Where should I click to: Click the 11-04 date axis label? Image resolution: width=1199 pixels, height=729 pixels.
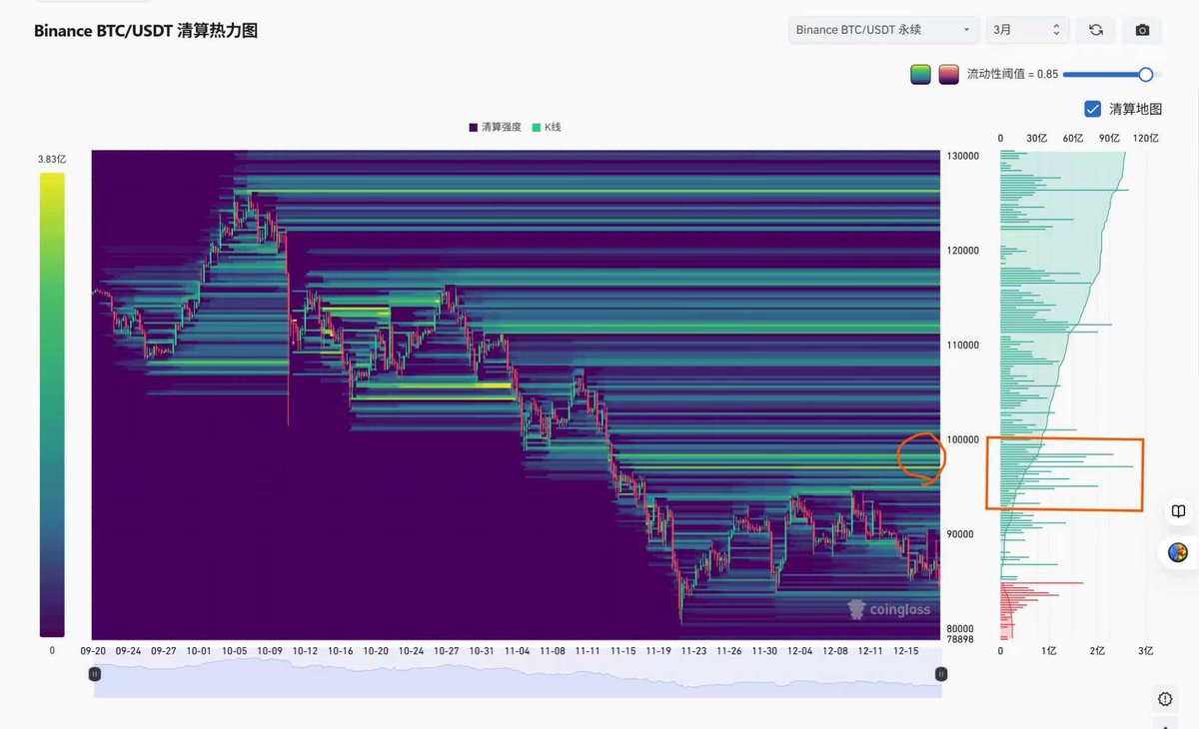point(518,651)
